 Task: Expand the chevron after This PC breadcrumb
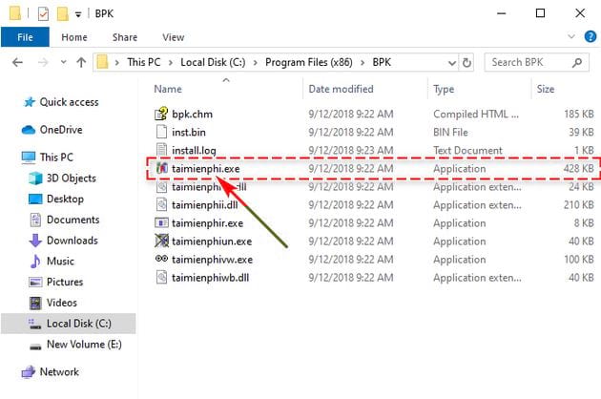(170, 63)
